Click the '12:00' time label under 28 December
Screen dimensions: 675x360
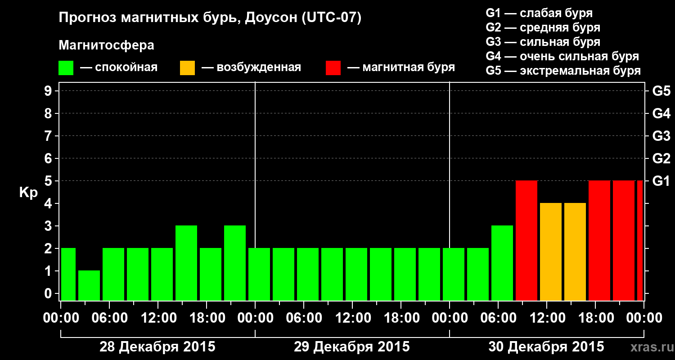point(158,318)
